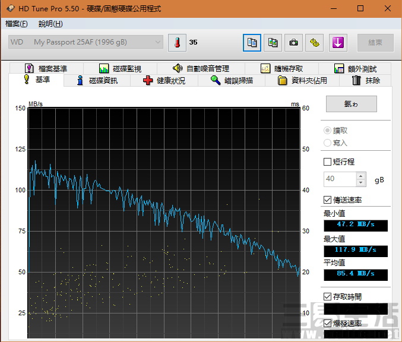Toggle the 爆發速率 burst rate checkbox
The width and height of the screenshot is (402, 342).
coord(327,323)
